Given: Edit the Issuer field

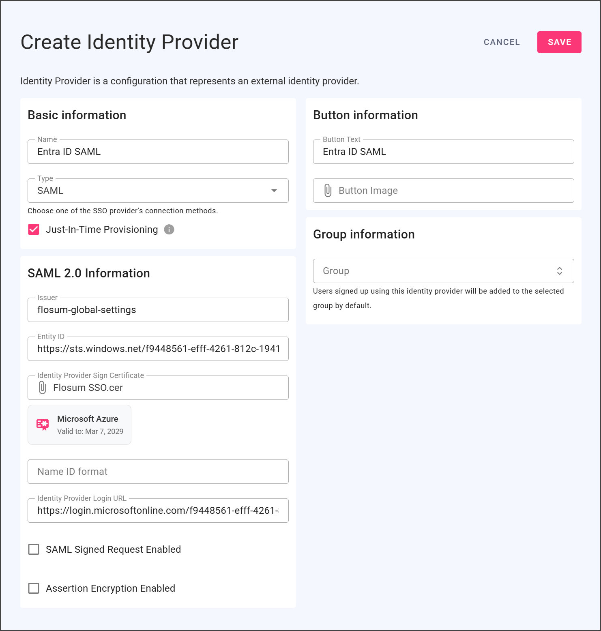Looking at the screenshot, I should [x=158, y=310].
